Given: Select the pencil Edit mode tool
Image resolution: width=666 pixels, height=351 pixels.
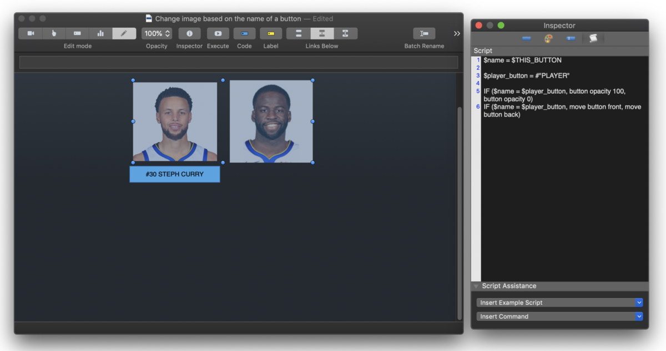Looking at the screenshot, I should (124, 33).
